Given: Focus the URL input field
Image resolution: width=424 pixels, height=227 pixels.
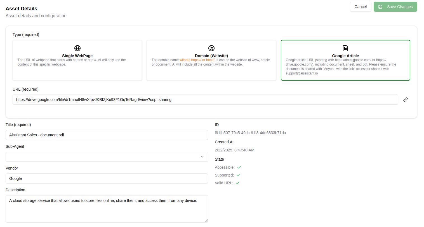Looking at the screenshot, I should [x=205, y=100].
